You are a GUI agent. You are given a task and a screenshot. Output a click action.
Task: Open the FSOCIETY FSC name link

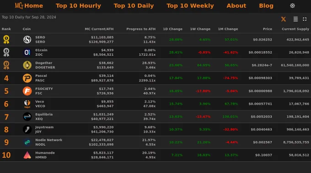point(44,91)
